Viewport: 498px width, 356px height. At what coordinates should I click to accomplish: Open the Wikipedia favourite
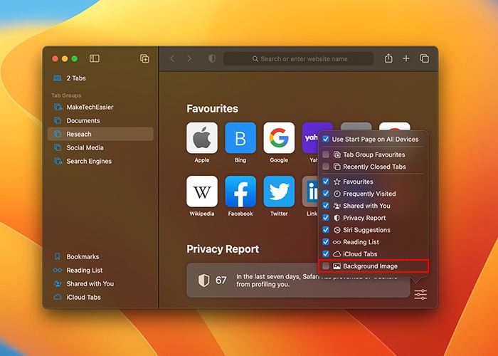(x=202, y=192)
